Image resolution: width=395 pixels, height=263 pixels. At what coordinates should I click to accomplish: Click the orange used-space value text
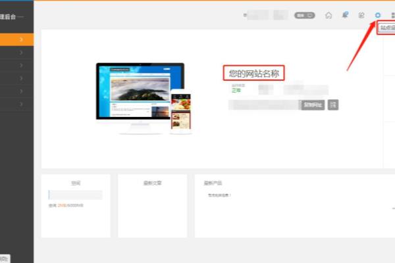(62, 205)
